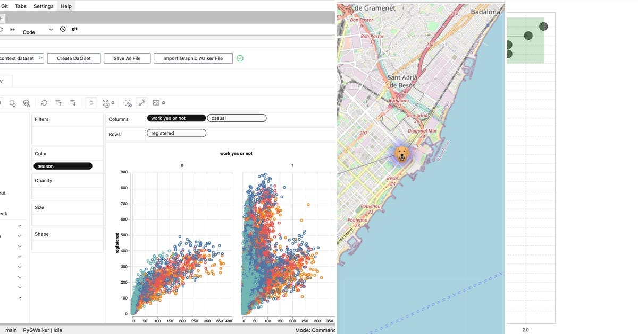Image resolution: width=638 pixels, height=334 pixels.
Task: Open the mark type selector icon
Action: point(12,102)
